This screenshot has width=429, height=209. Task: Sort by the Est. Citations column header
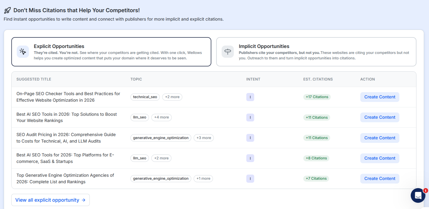(318, 79)
